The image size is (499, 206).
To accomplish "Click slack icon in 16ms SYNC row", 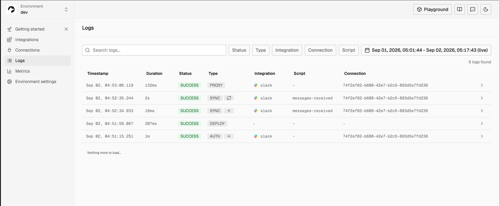I will coord(256,111).
